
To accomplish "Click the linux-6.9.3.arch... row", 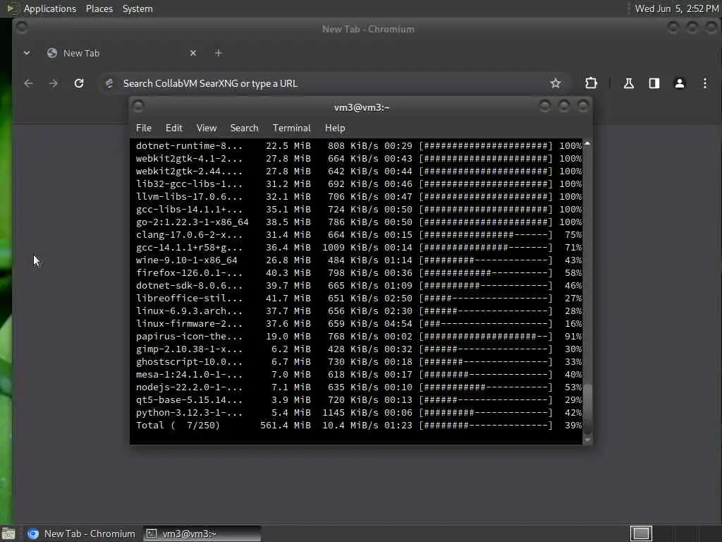I will [358, 311].
